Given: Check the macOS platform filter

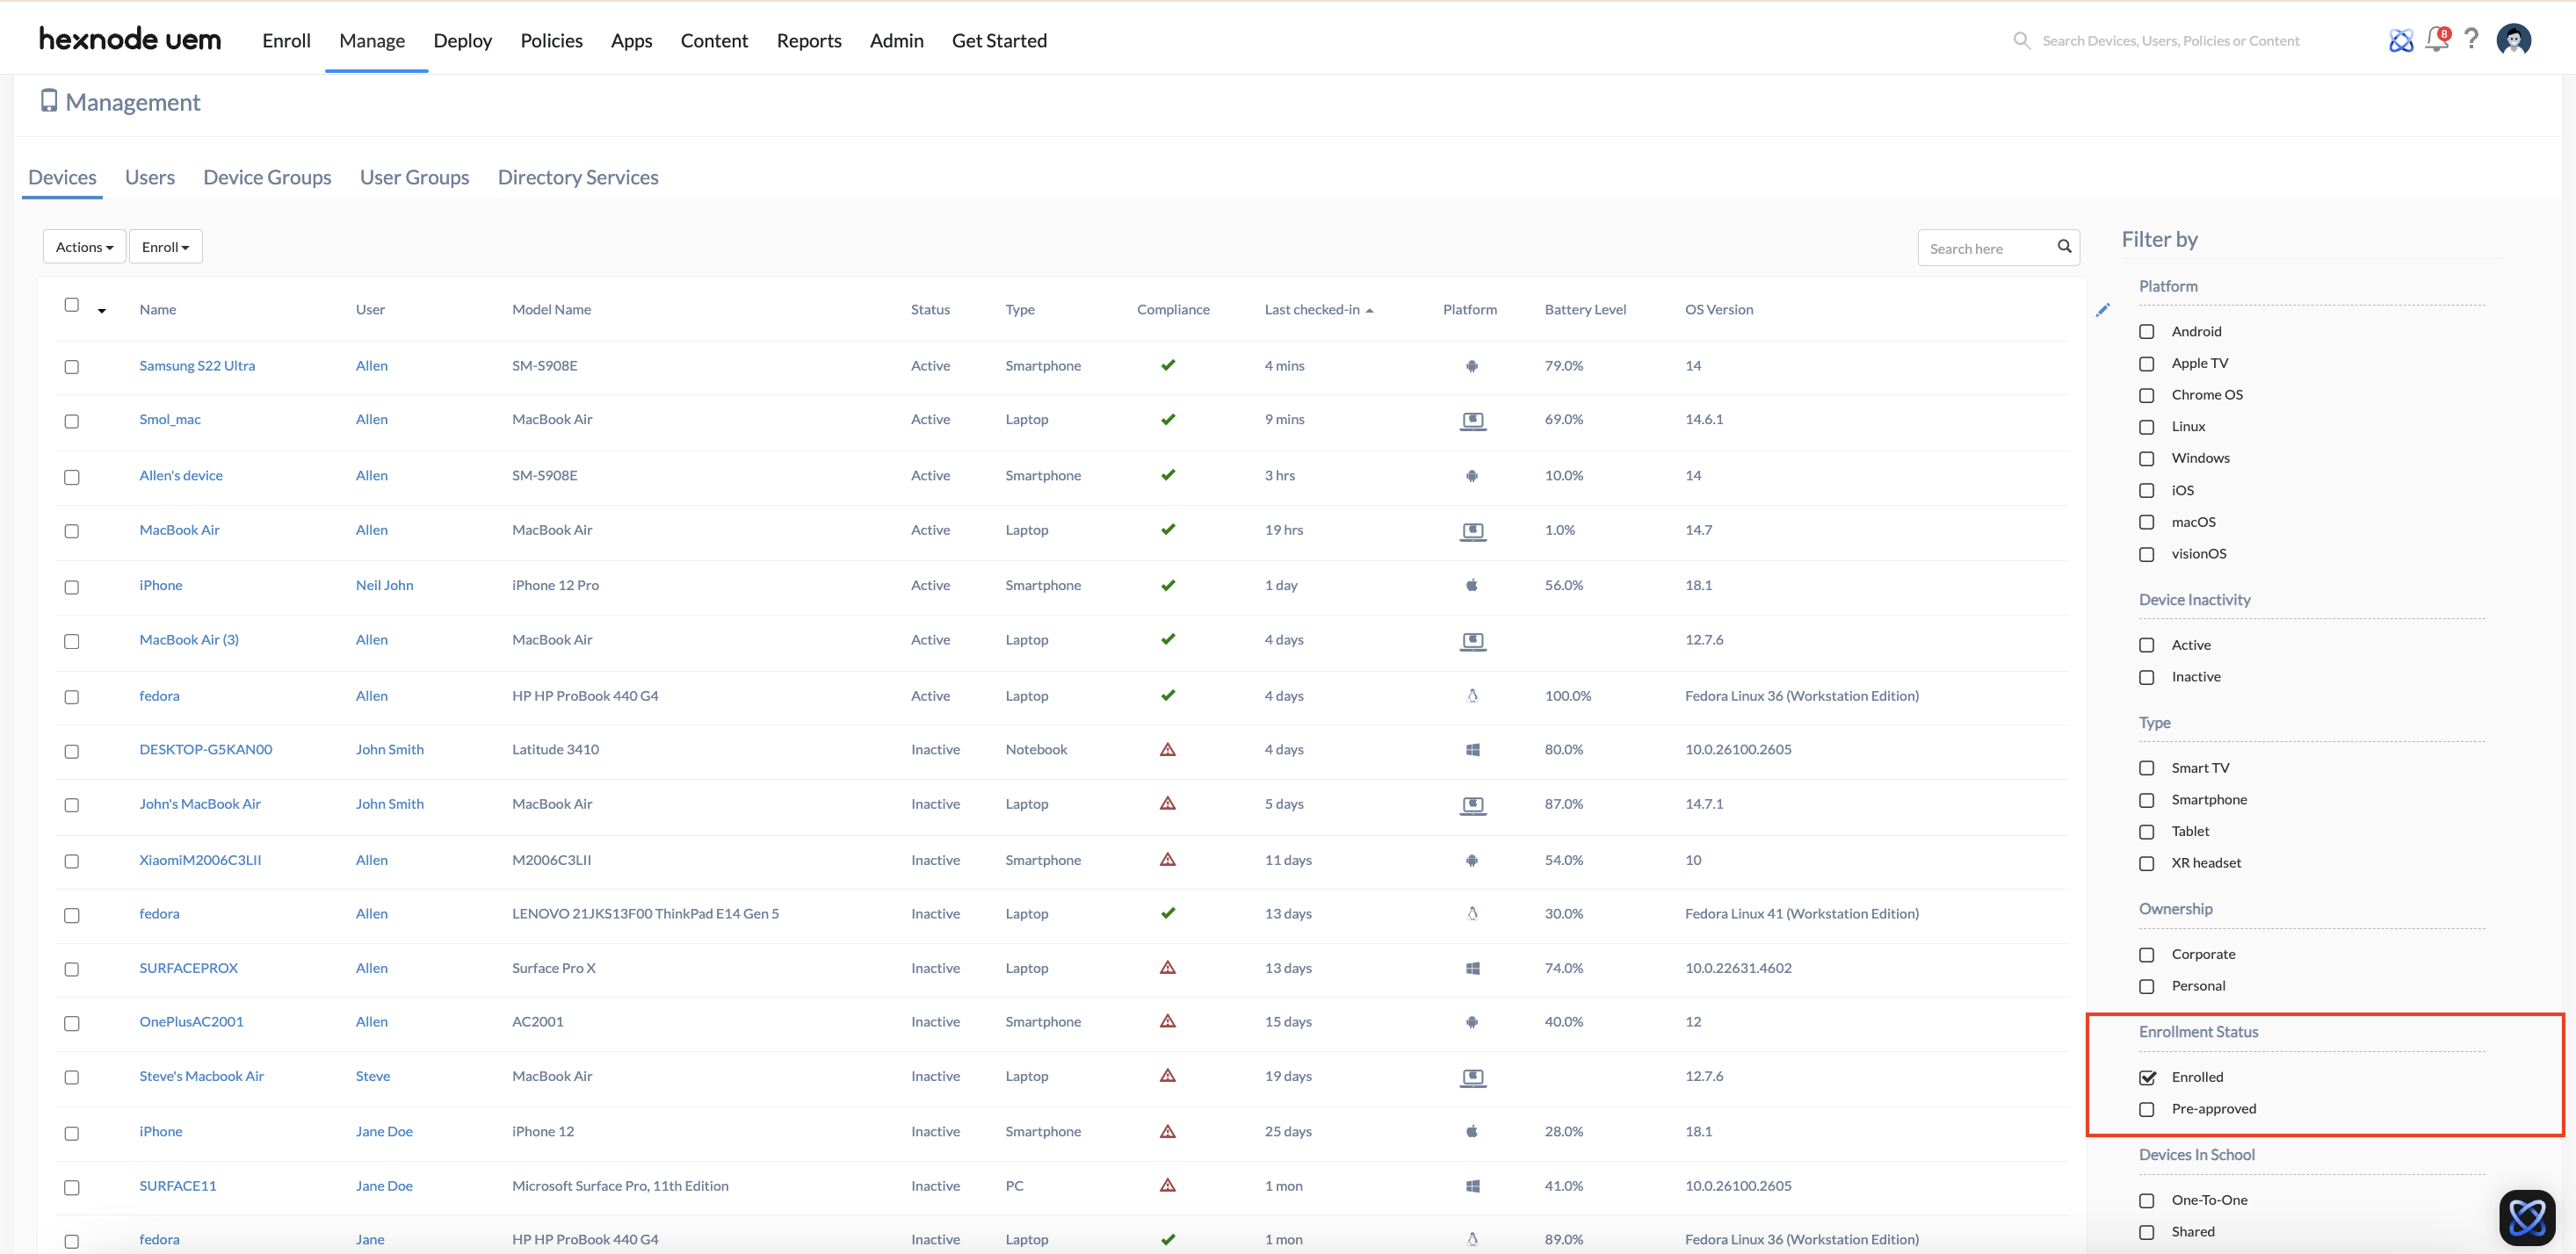Looking at the screenshot, I should click(2146, 522).
